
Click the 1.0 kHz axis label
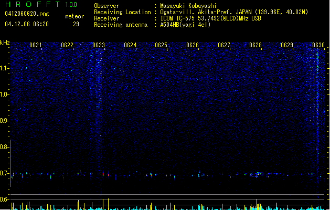click(x=5, y=94)
